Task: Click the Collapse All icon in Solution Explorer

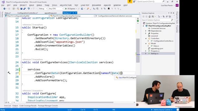Action: click(167, 16)
